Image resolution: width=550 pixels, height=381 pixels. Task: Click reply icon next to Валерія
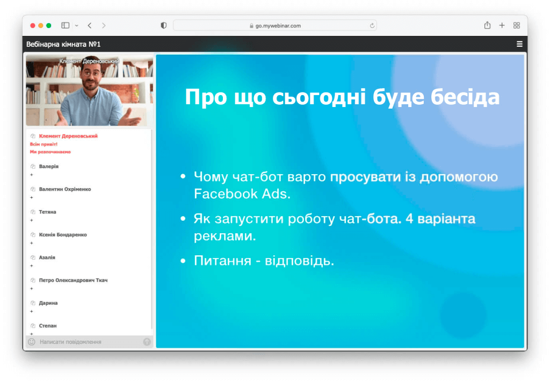33,166
